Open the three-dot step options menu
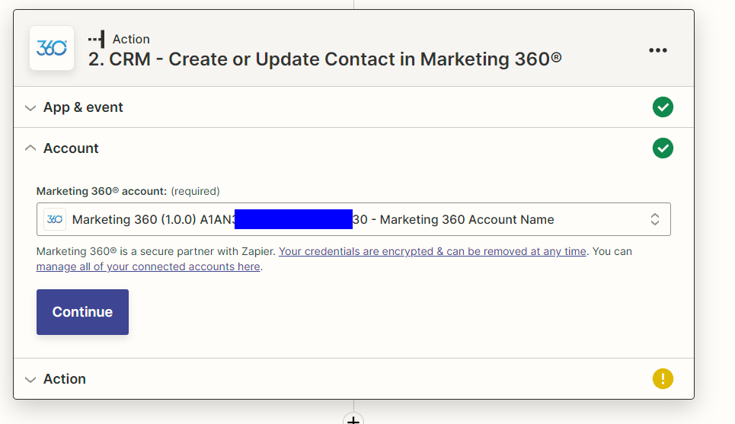735x424 pixels. tap(657, 50)
